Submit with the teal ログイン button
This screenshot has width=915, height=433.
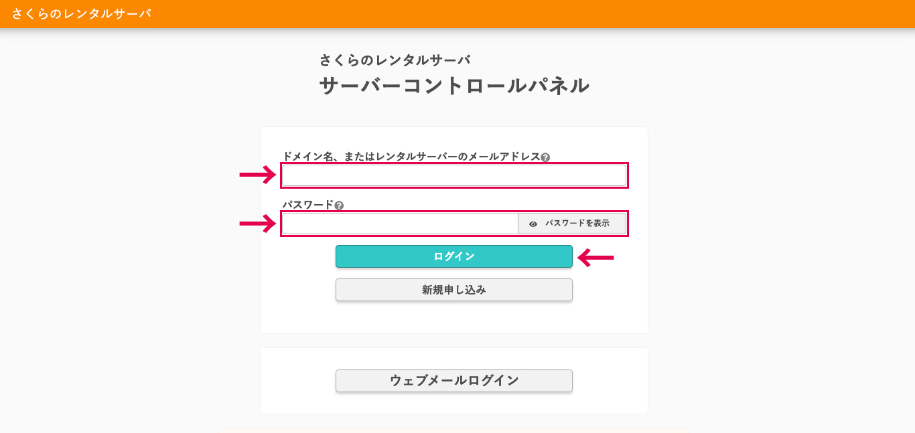(x=454, y=256)
